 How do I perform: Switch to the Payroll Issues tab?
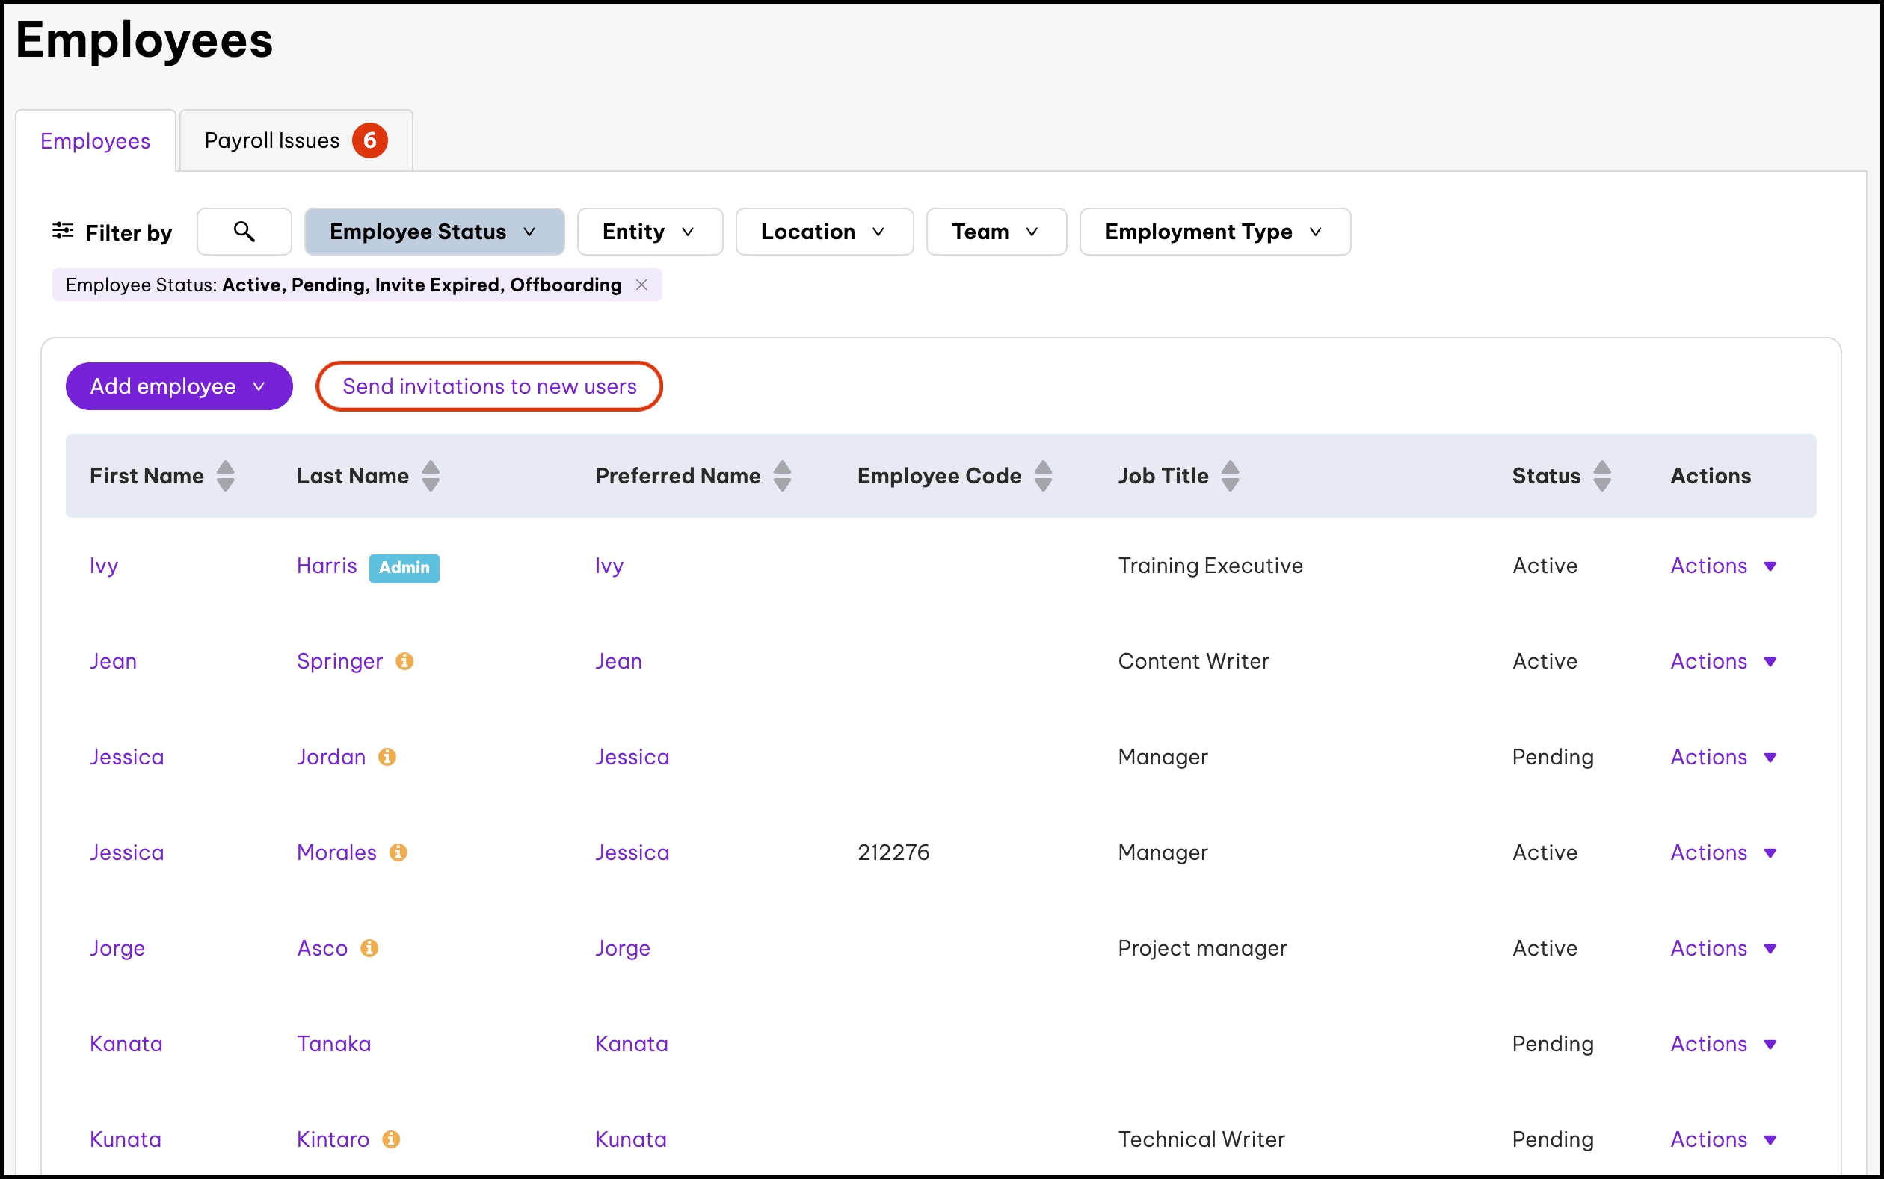click(295, 140)
